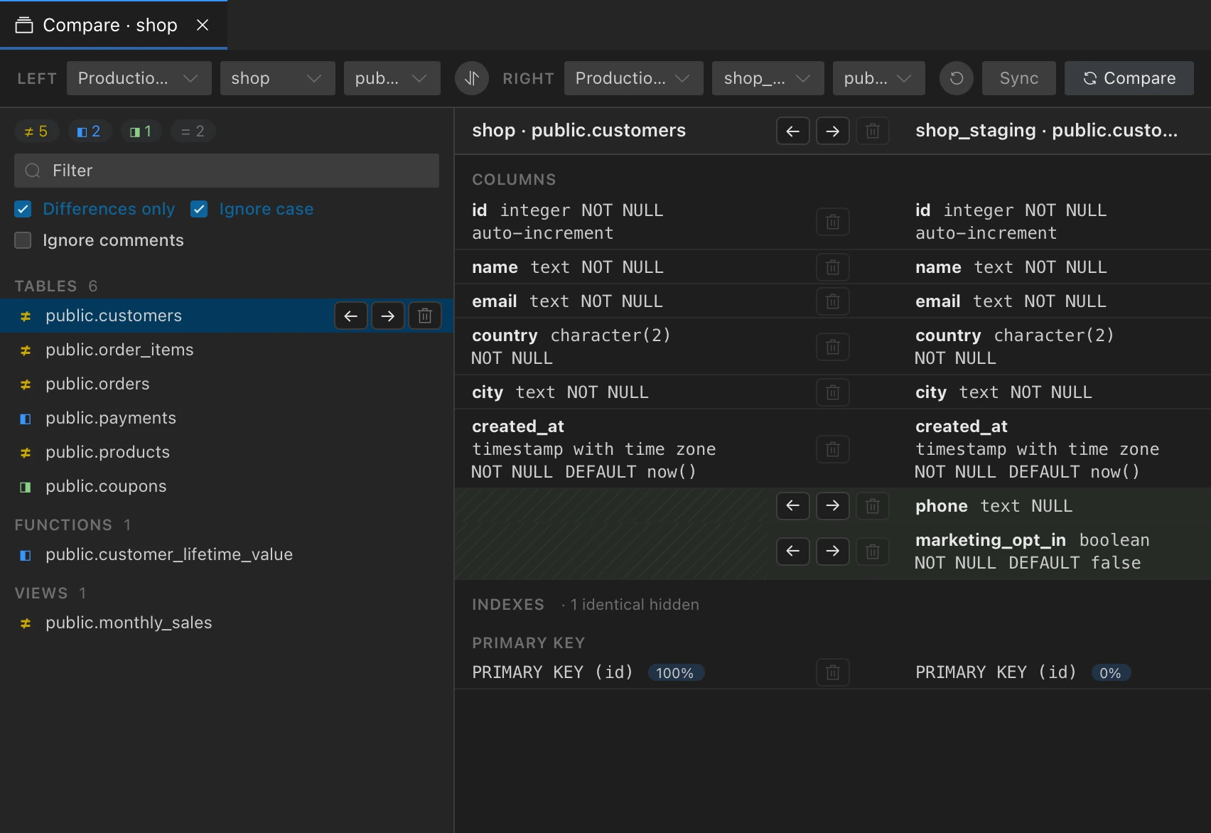
Task: Uncheck Differences only checkbox
Action: tap(23, 209)
